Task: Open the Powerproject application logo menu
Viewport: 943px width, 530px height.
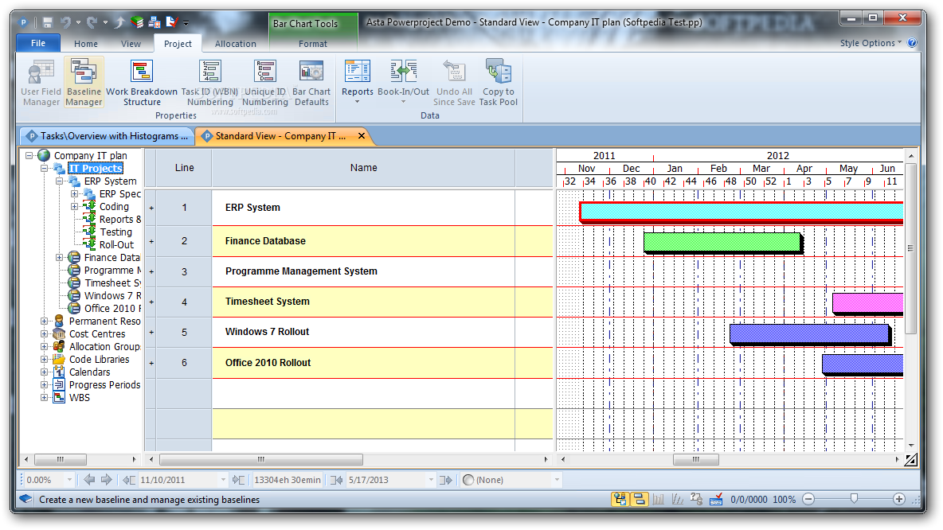Action: coord(23,23)
